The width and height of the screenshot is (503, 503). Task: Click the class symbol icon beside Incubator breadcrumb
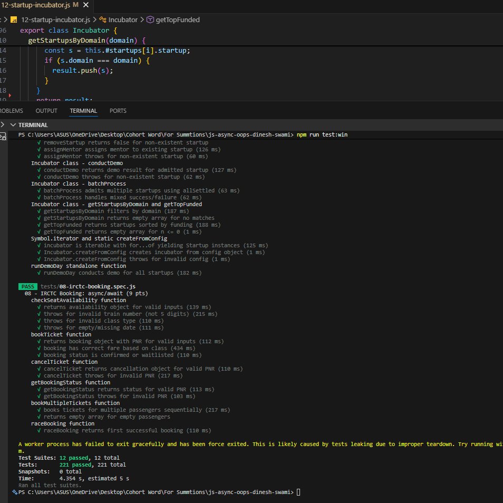pyautogui.click(x=103, y=20)
